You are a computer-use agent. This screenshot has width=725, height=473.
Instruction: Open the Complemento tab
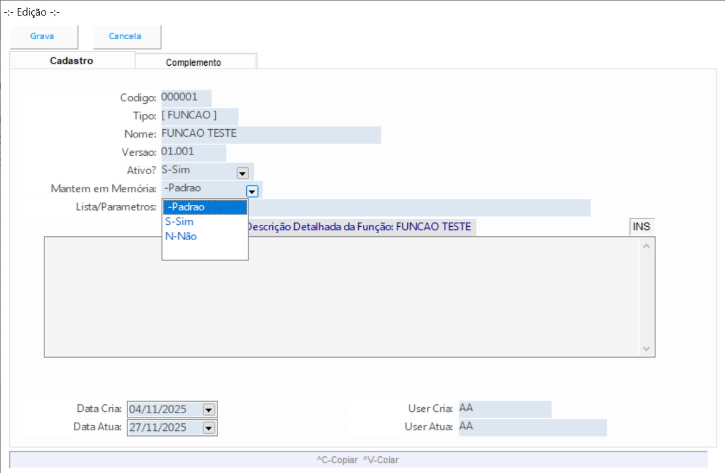click(193, 62)
